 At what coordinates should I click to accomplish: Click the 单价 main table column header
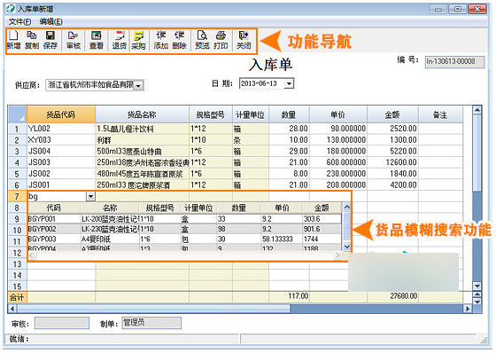coord(338,114)
